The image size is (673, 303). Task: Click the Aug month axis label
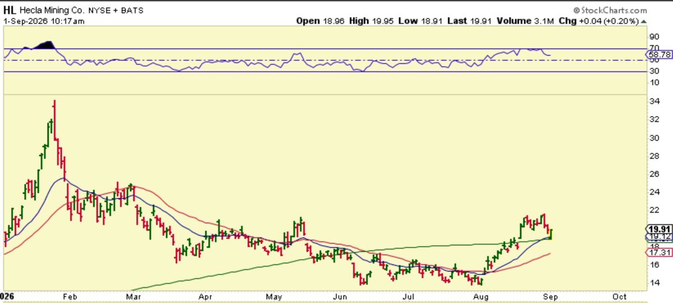tap(481, 296)
